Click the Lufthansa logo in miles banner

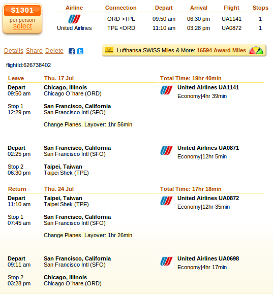109,50
